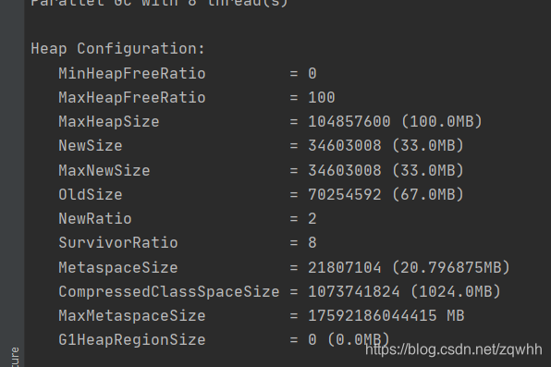This screenshot has width=551, height=367.
Task: Click the MaxHeapFreeRatio value 100
Action: pos(322,97)
